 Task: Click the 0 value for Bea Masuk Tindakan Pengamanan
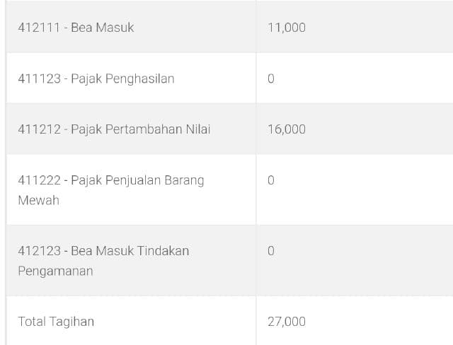(271, 251)
